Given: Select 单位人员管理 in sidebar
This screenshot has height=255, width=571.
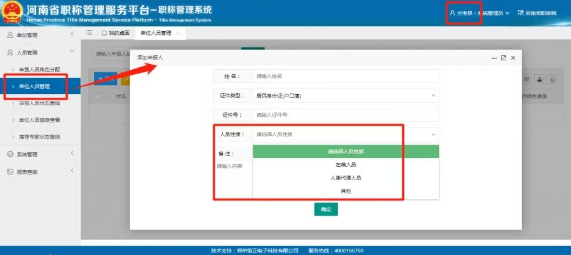Looking at the screenshot, I should pos(40,86).
